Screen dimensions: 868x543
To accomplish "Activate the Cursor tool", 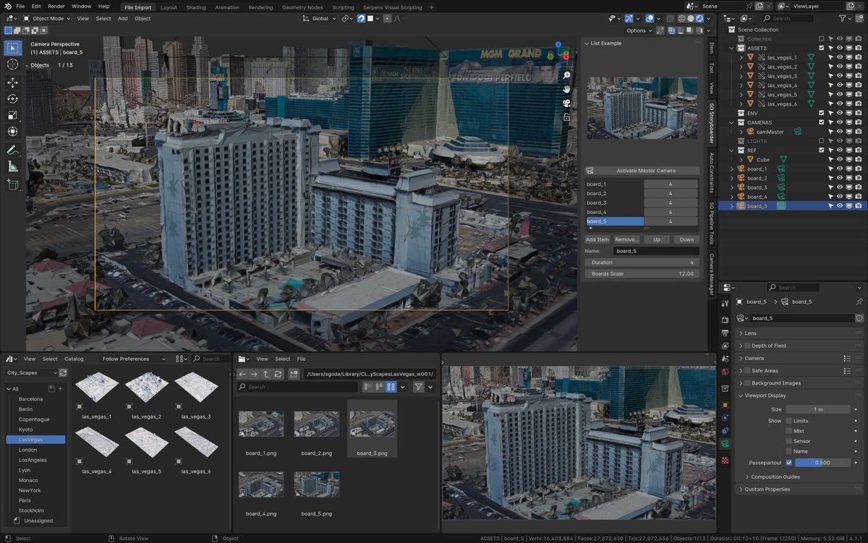I will (12, 64).
